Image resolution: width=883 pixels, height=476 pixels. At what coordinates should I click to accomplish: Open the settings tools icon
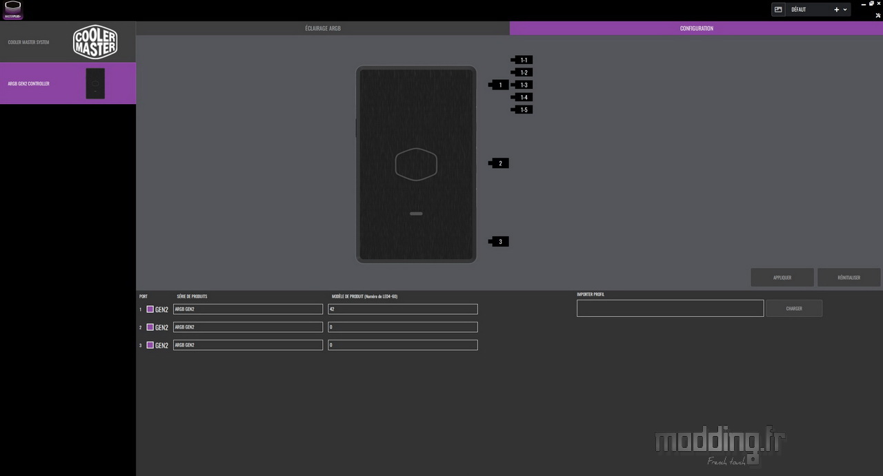[878, 15]
